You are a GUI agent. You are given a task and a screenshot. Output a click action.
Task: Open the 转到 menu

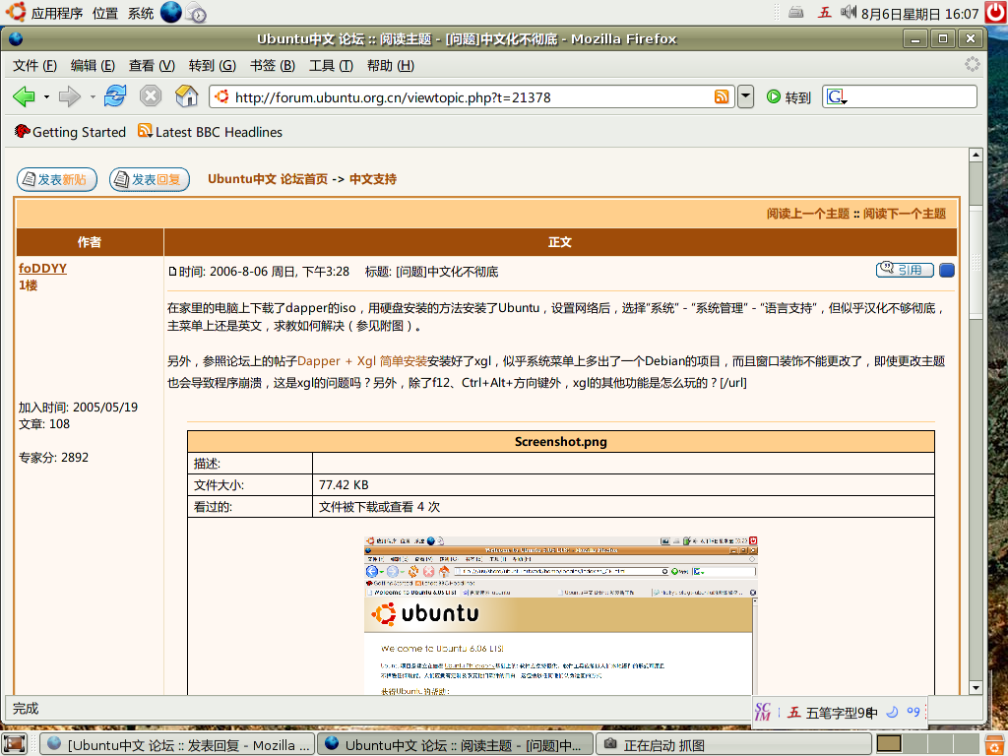pyautogui.click(x=213, y=66)
